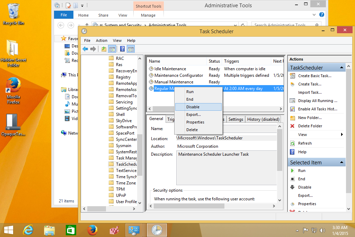This screenshot has height=237, width=355.
Task: Collapse the TaskScheduler section in Actions pane
Action: point(341,67)
